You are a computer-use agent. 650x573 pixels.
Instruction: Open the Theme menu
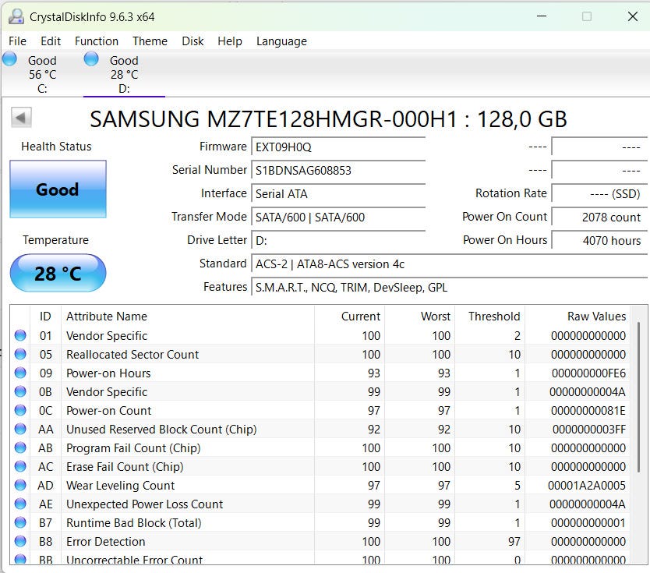click(x=150, y=41)
